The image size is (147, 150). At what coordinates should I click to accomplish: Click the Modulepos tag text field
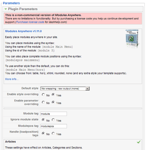coord(54,126)
